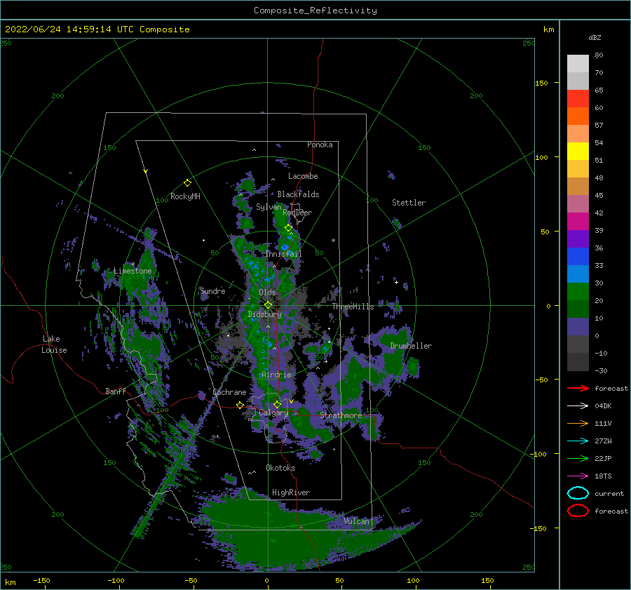Click the green 22JP arrow legend icon
631x590 pixels.
tap(578, 458)
